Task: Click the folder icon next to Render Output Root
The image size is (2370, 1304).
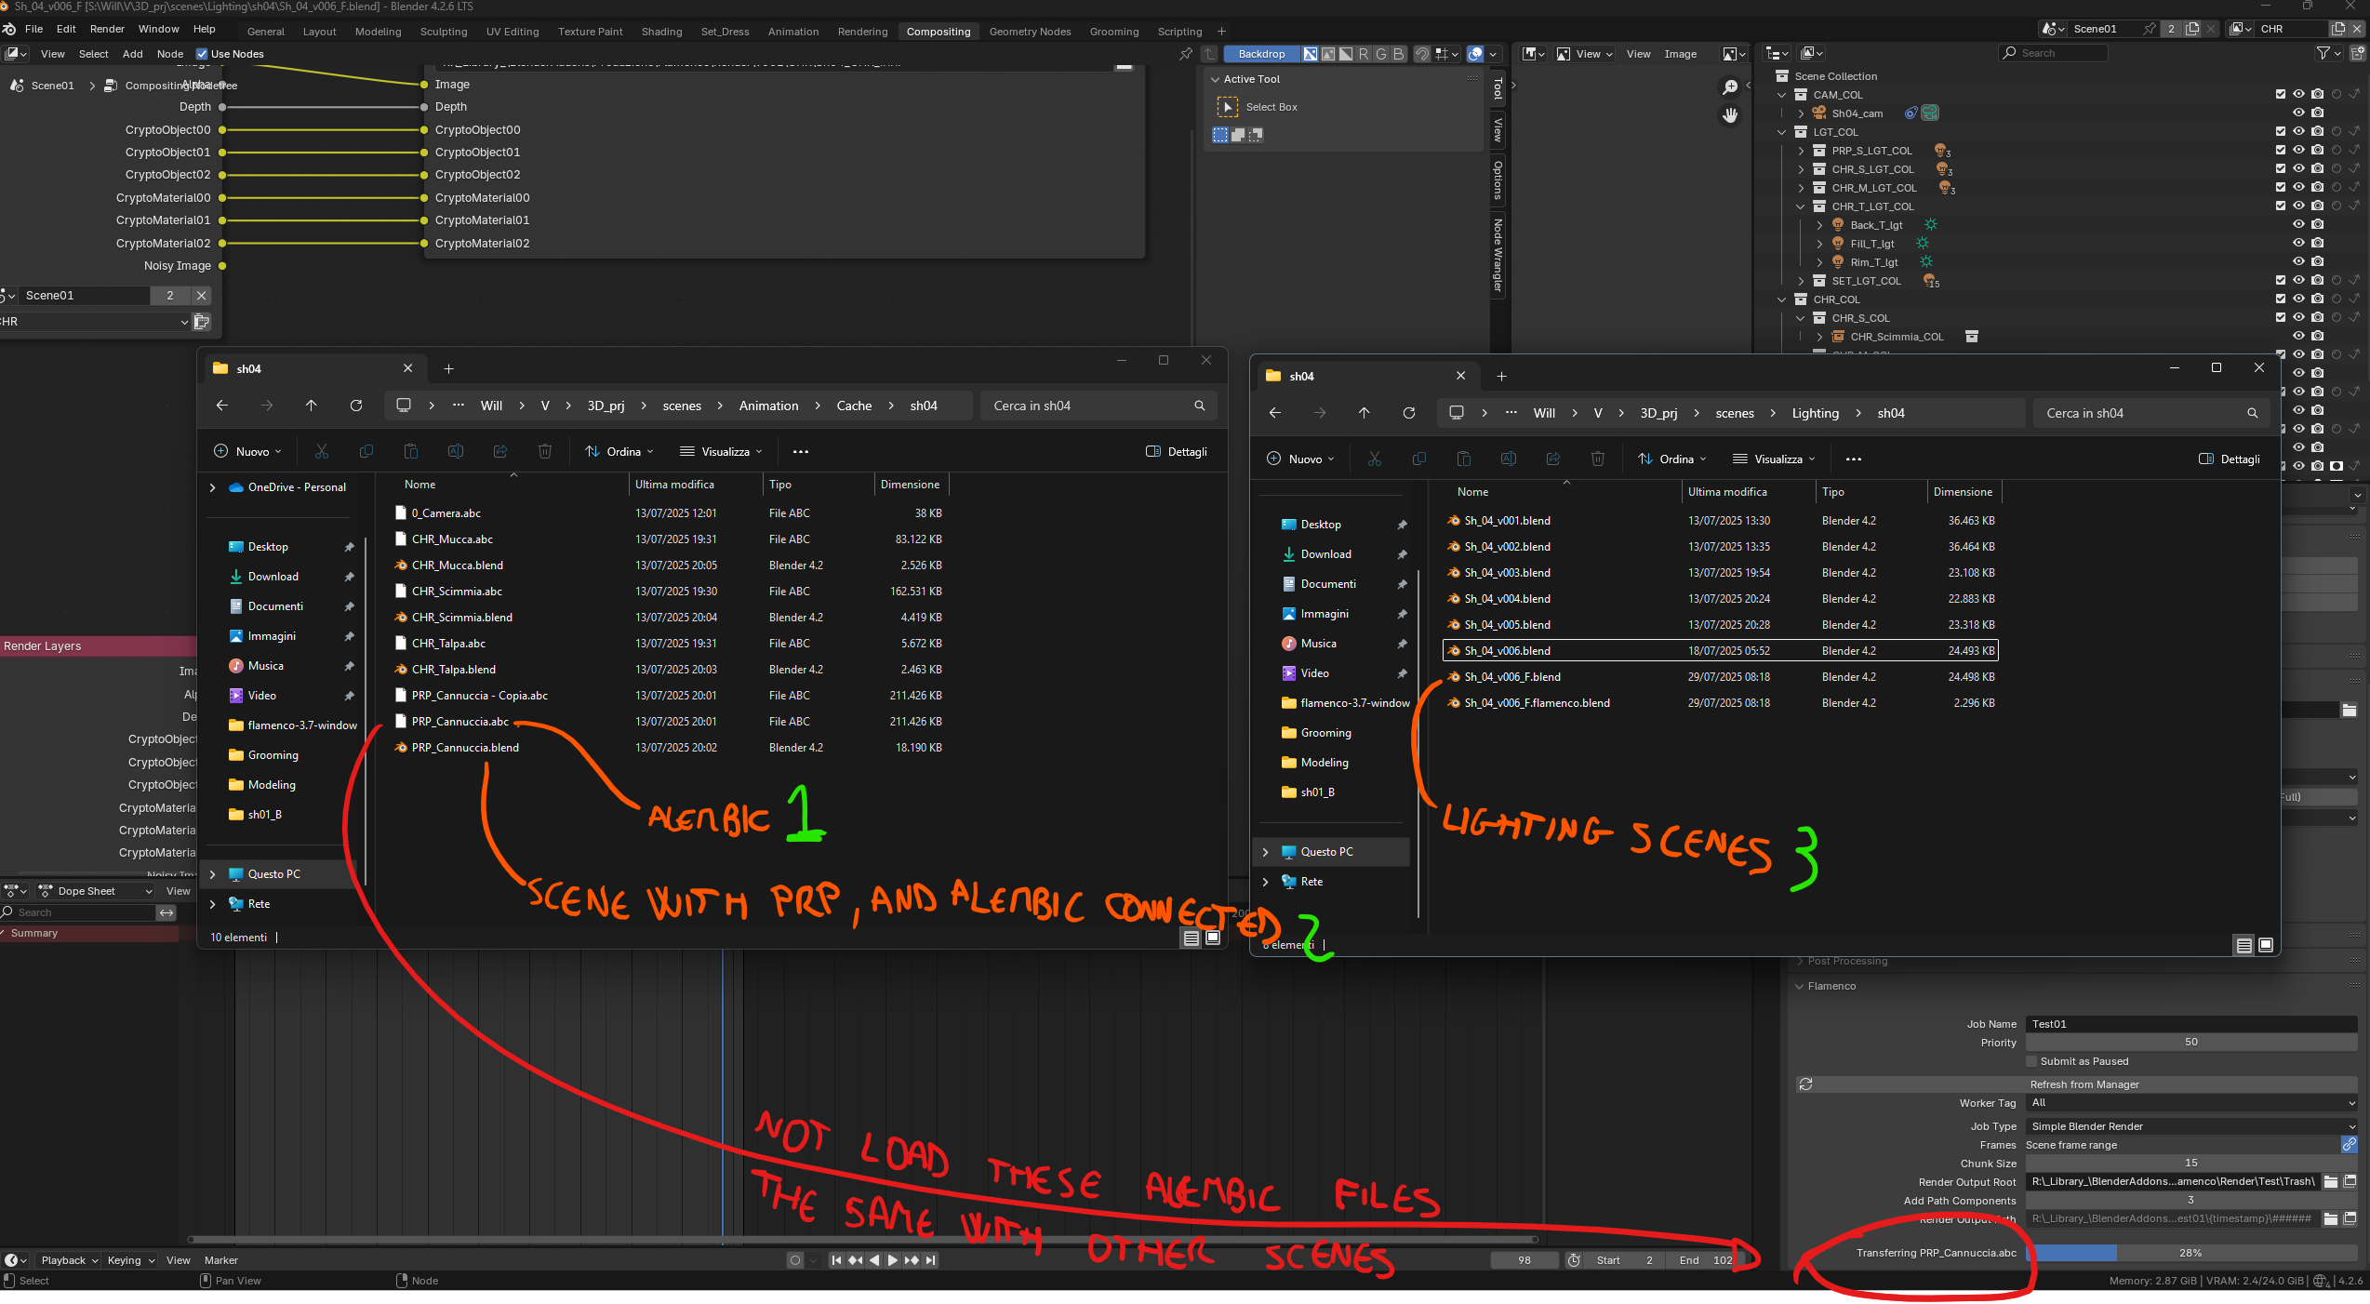Action: coord(2331,1181)
